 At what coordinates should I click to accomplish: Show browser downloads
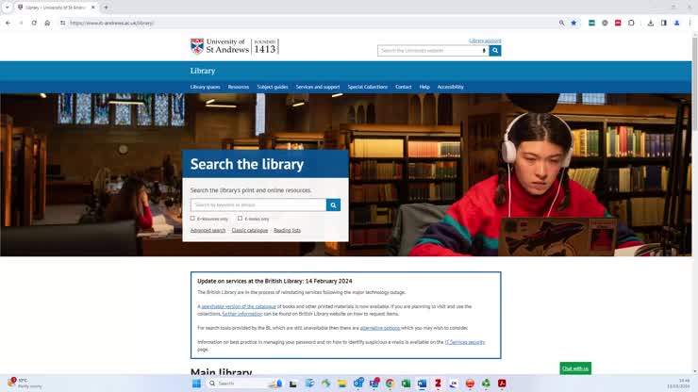coord(651,23)
